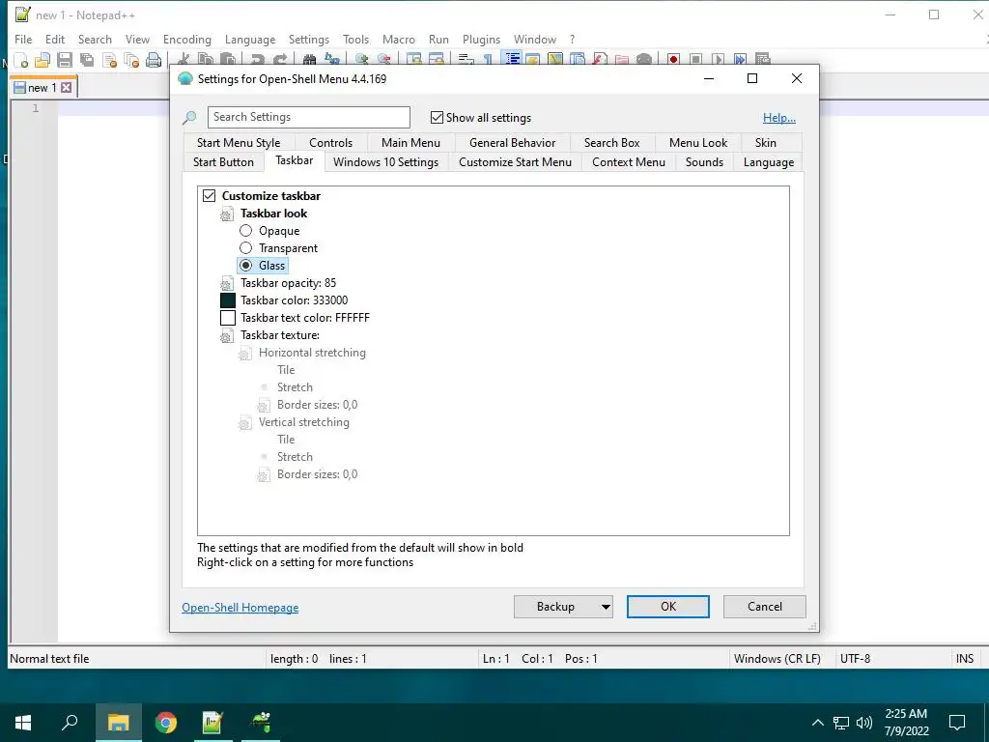989x742 pixels.
Task: Visit the Open-Shell Homepage link
Action: 240,608
